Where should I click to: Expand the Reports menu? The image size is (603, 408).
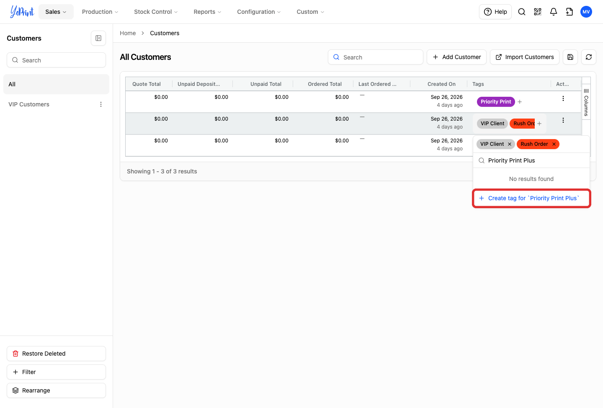(207, 12)
